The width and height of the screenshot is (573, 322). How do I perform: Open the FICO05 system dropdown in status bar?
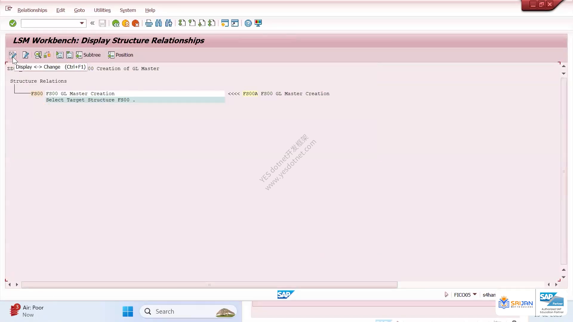475,295
